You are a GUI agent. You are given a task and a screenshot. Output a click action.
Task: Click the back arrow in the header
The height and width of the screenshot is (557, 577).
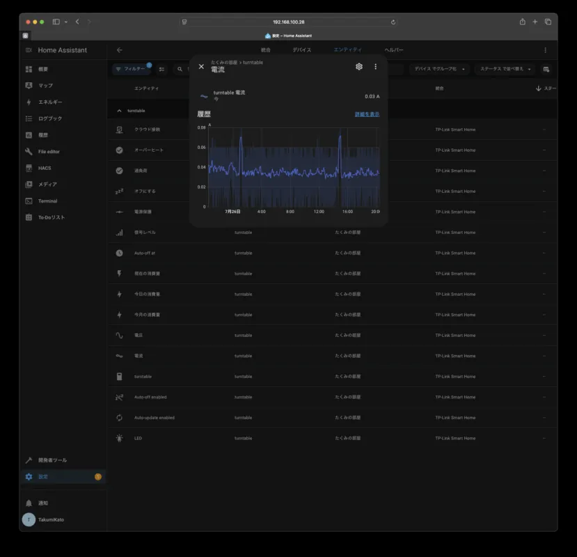(x=120, y=50)
